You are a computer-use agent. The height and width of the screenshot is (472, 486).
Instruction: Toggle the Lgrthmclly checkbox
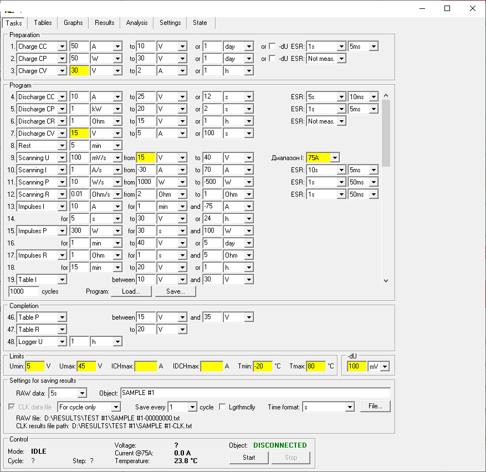click(222, 407)
